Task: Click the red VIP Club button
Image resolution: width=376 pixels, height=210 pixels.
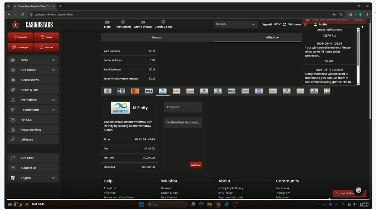Action: (46, 47)
